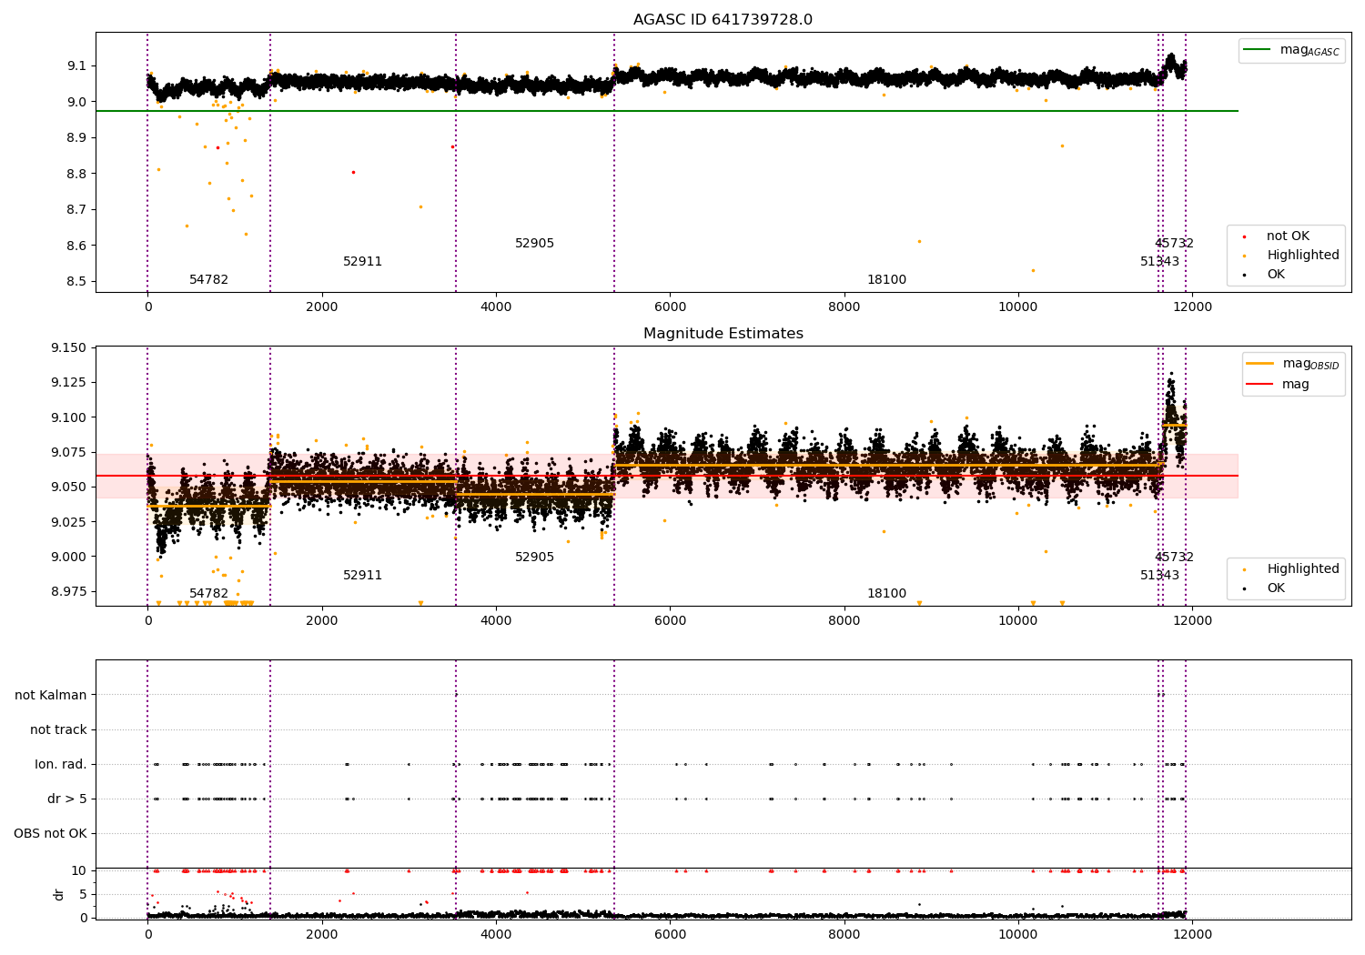Click obsid label 18100 in the top plot
This screenshot has height=955, width=1365.
[886, 280]
